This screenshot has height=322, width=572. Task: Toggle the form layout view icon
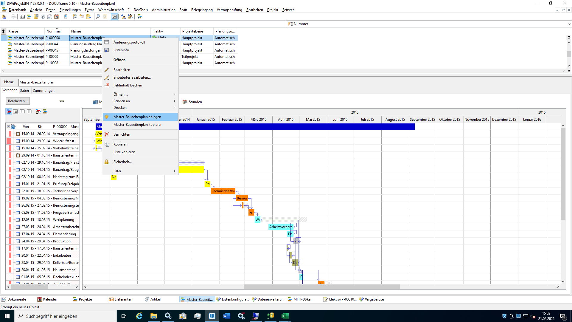(x=15, y=112)
